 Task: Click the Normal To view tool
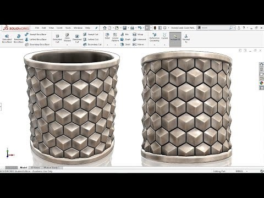(x=186, y=38)
